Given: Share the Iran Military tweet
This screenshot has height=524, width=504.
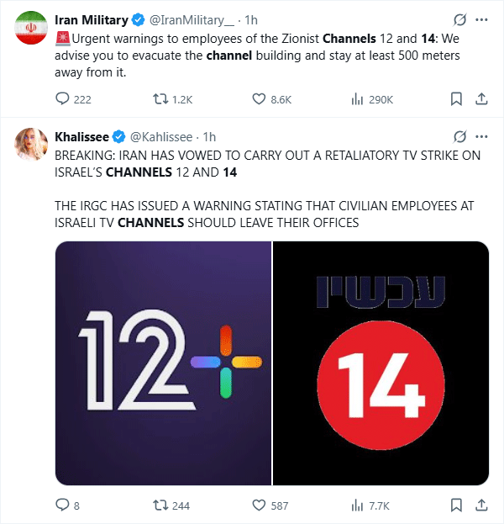Looking at the screenshot, I should 481,99.
